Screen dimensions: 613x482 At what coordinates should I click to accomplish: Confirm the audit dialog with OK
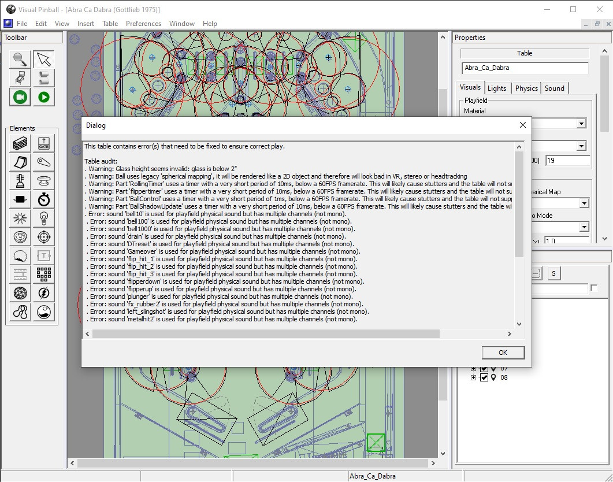tap(503, 353)
